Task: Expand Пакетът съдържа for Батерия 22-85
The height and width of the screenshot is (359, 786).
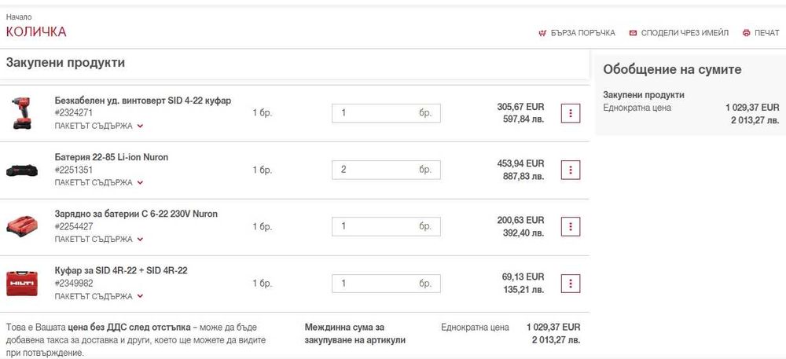Action: [99, 183]
